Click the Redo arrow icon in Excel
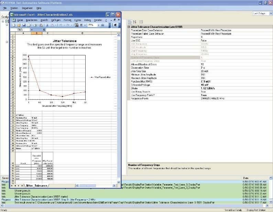 tap(68, 25)
